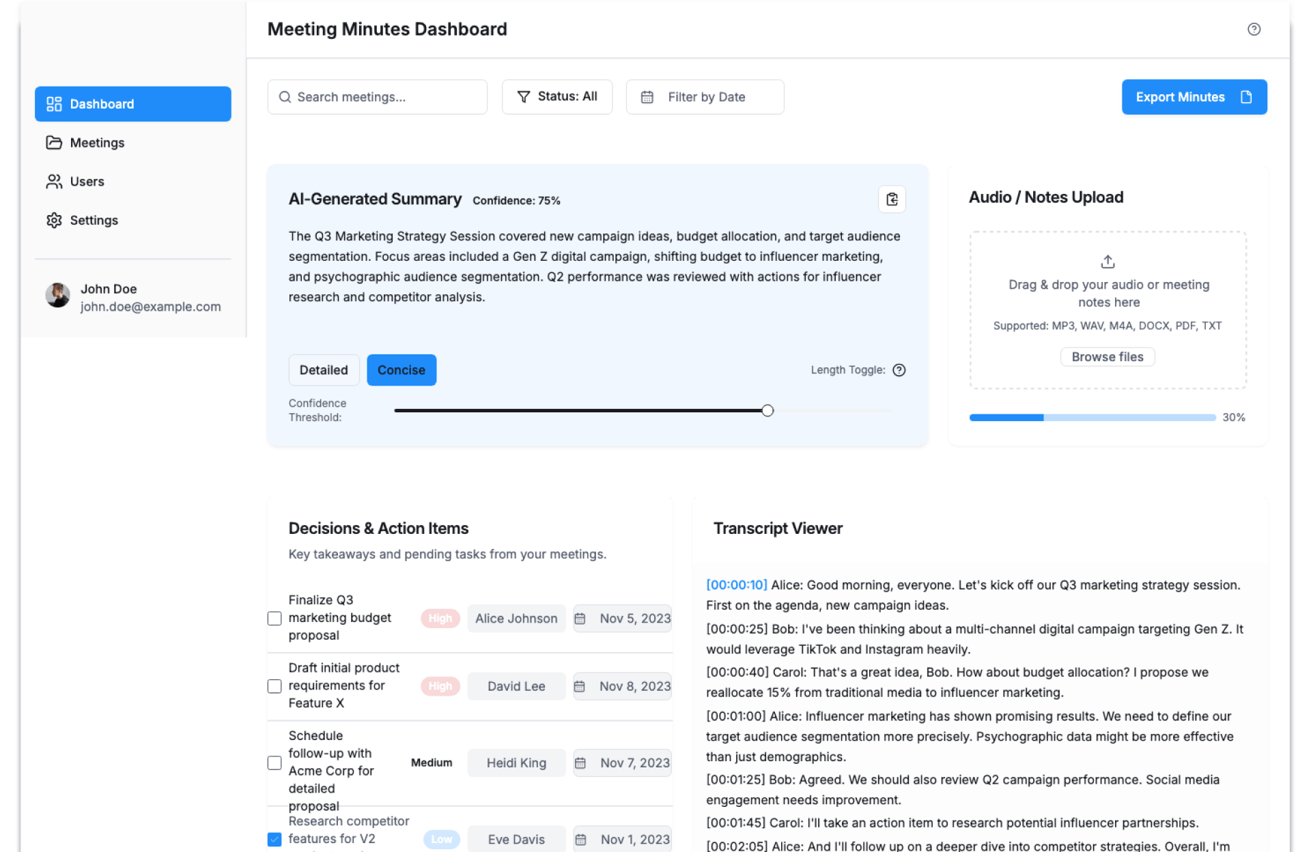Click the document icon on Export Minutes
Screen dimensions: 1311x852
click(x=1246, y=97)
